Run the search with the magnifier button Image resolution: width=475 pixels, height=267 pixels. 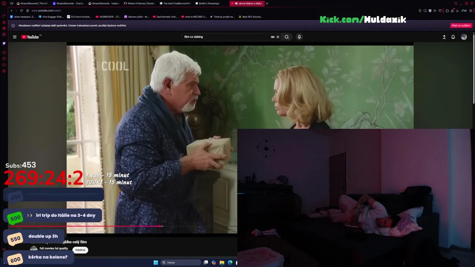click(286, 37)
